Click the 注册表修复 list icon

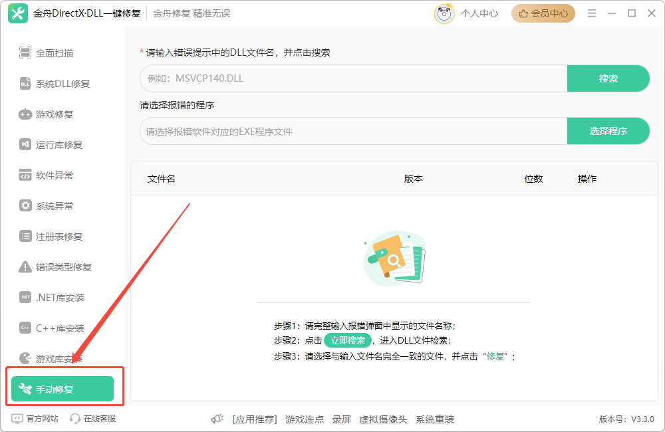point(25,236)
